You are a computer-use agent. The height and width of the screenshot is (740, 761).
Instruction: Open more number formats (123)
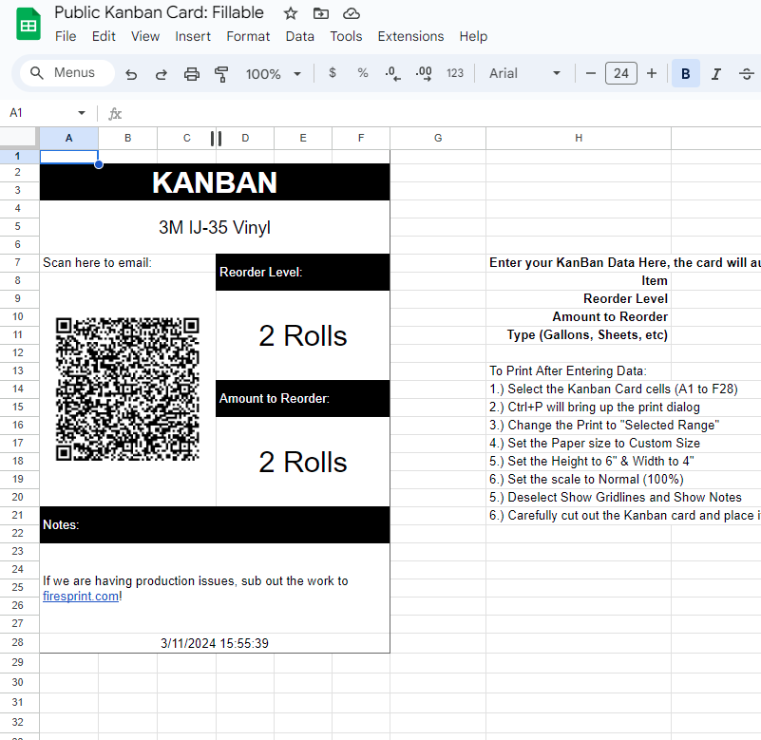(455, 73)
